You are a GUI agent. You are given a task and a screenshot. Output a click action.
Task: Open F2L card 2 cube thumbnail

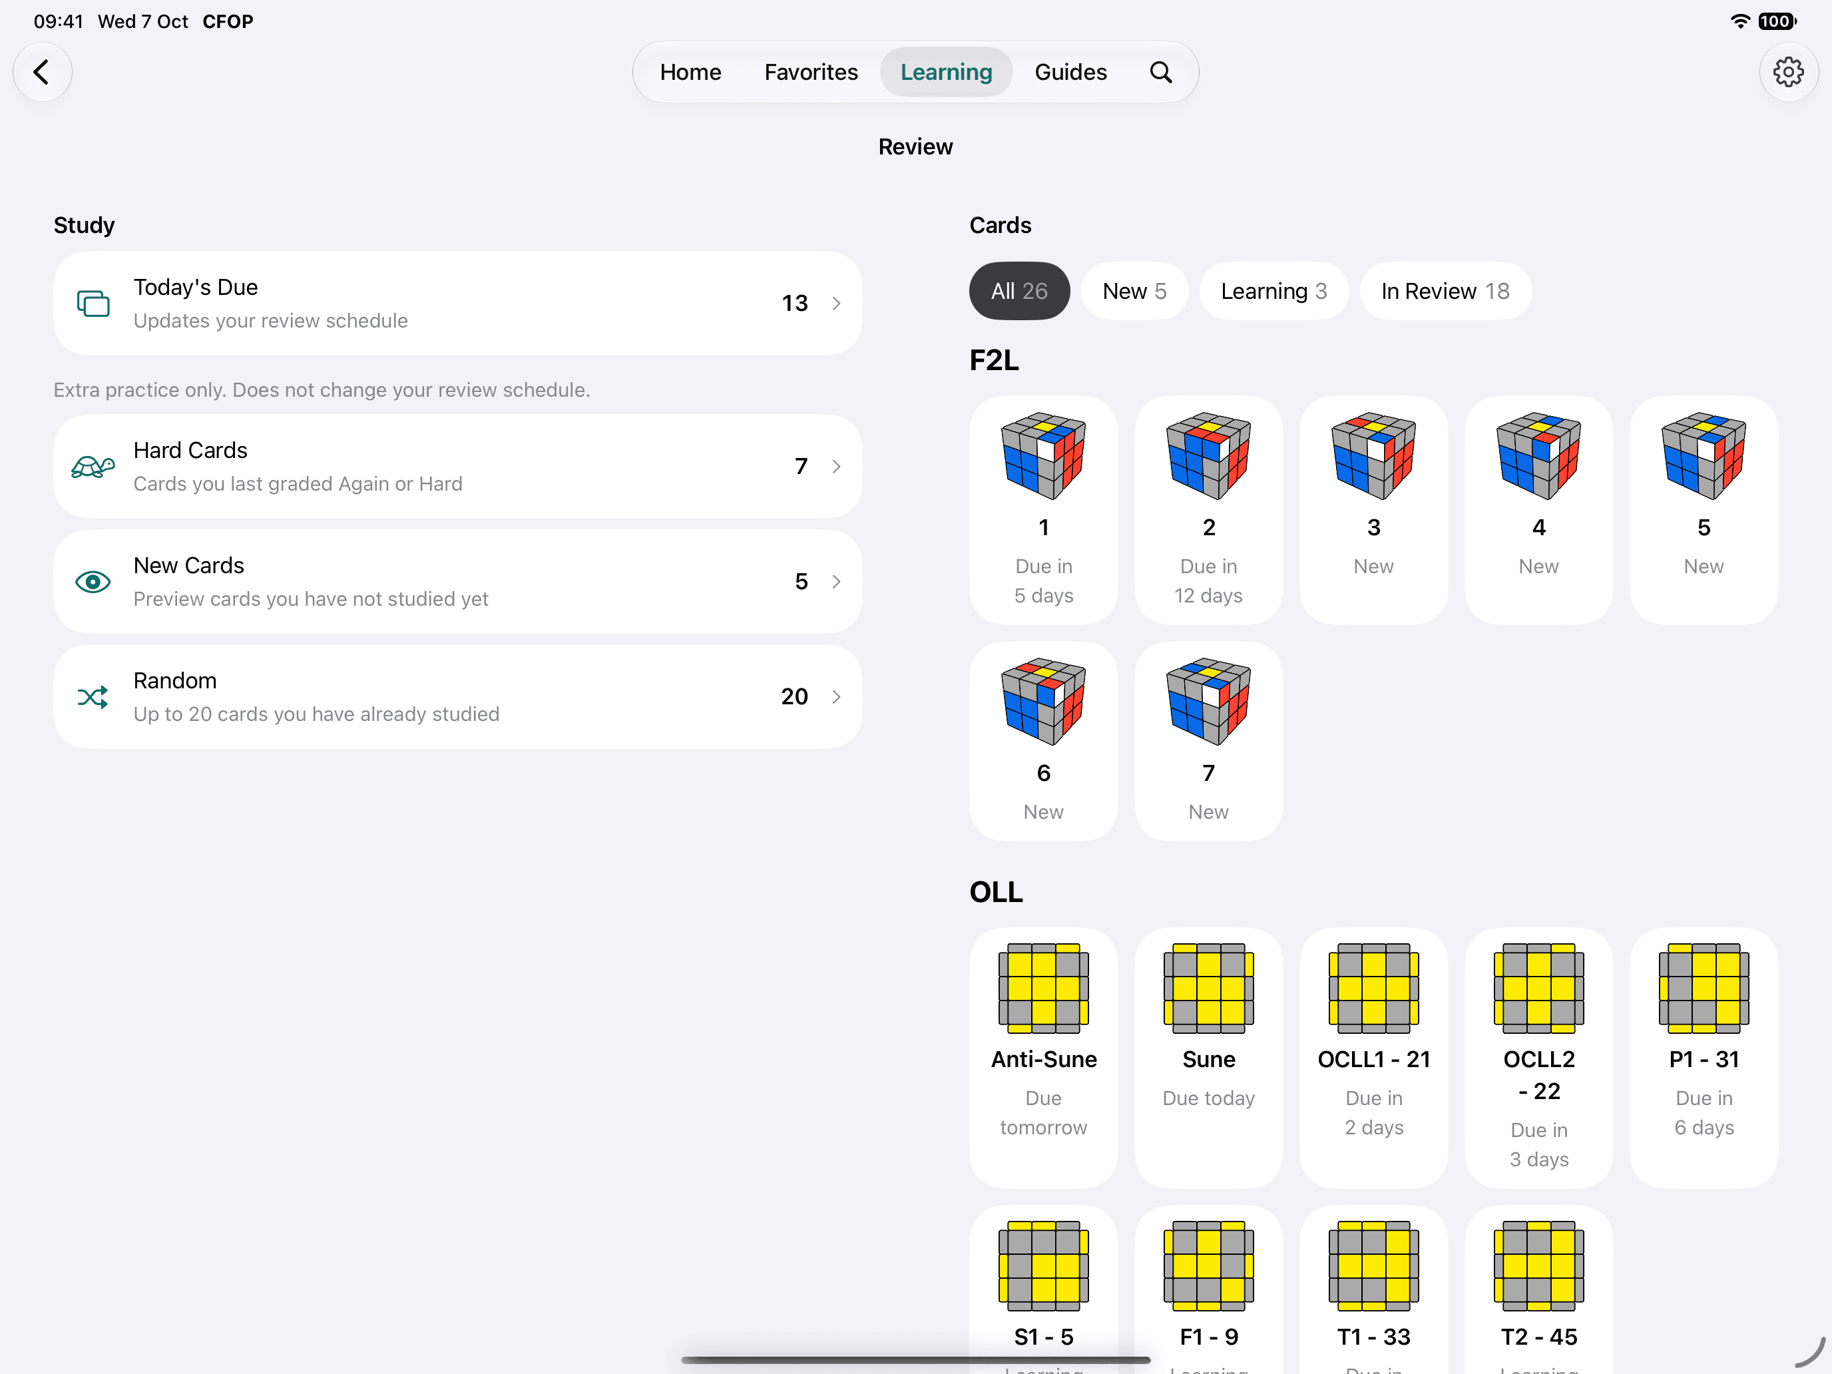[x=1208, y=455]
